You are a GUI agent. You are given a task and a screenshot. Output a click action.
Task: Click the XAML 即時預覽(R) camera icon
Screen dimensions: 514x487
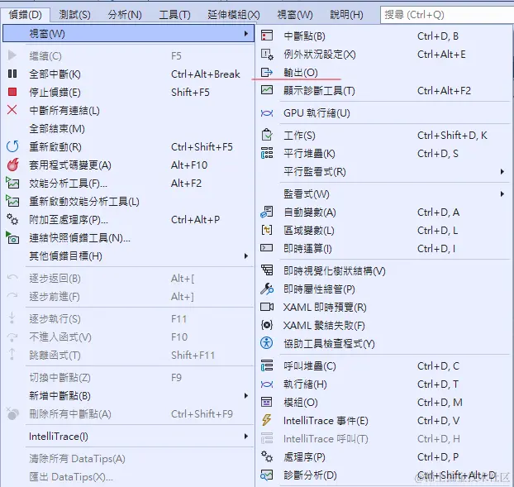[x=267, y=307]
